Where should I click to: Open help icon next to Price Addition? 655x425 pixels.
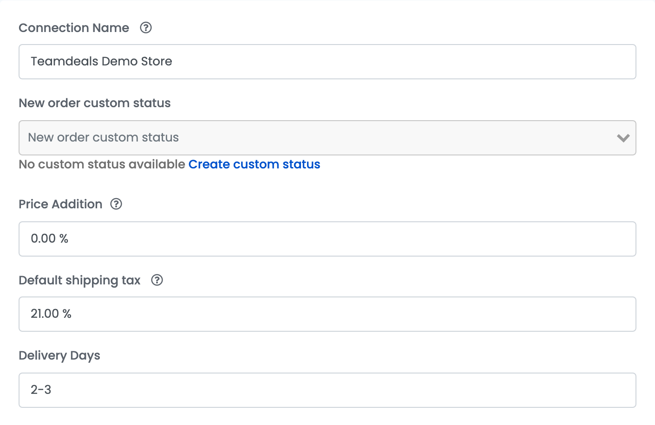[116, 204]
